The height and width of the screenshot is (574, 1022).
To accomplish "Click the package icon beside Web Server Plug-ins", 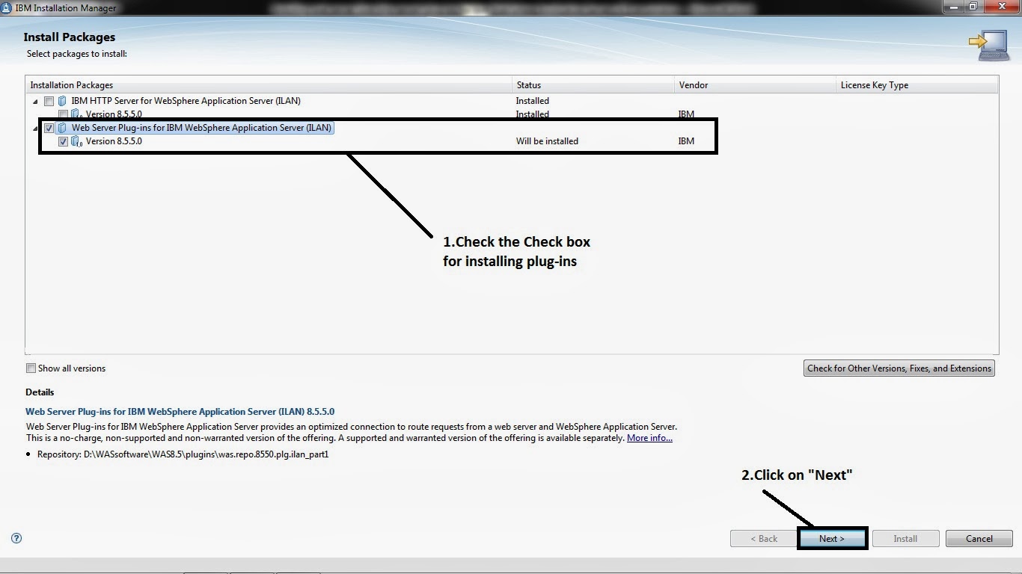I will (x=63, y=127).
